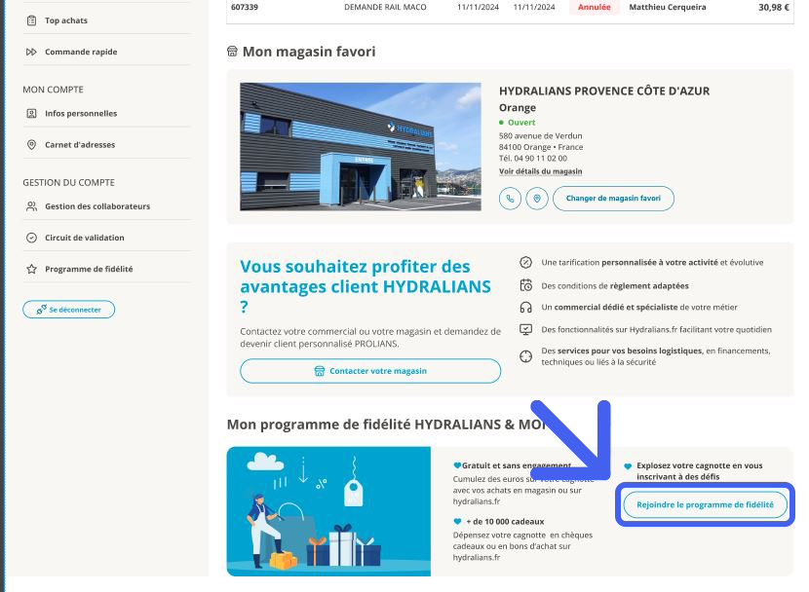This screenshot has height=592, width=809.
Task: Open Voir détails du magasin link
Action: pyautogui.click(x=540, y=171)
